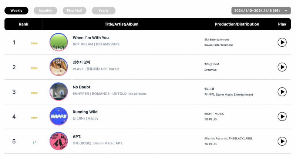Open the 'Running Wild' song title link
Viewport: 296px width, 156px height.
click(x=85, y=112)
